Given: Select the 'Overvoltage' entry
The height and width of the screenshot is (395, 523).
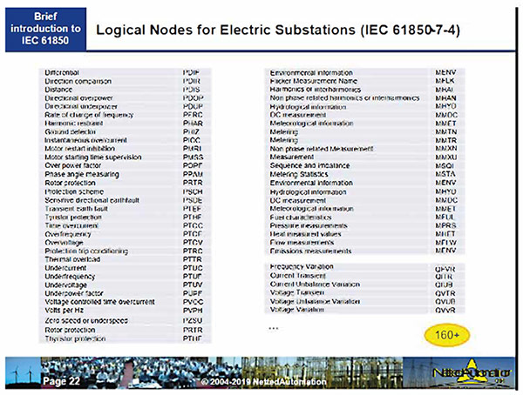Looking at the screenshot, I should pos(64,243).
